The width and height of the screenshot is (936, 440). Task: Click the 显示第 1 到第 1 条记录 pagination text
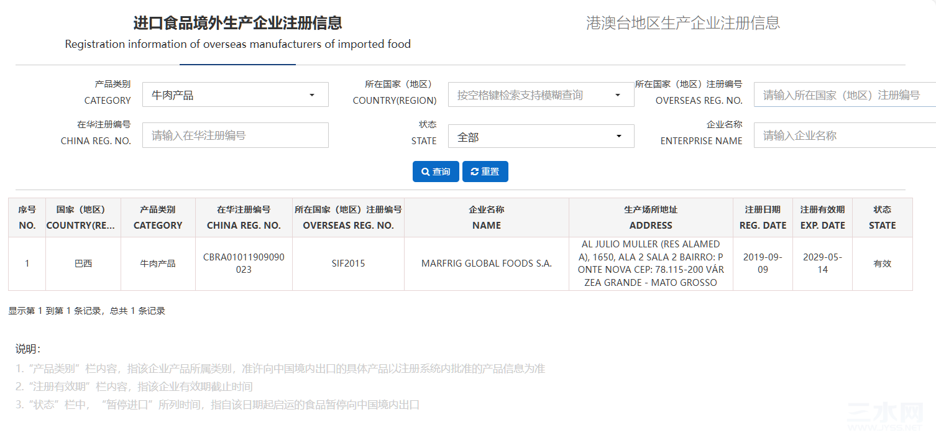[x=87, y=311]
